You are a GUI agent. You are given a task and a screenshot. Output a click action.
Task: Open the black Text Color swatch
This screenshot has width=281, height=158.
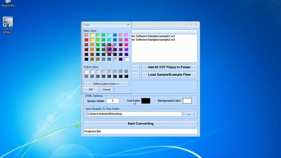pyautogui.click(x=146, y=101)
